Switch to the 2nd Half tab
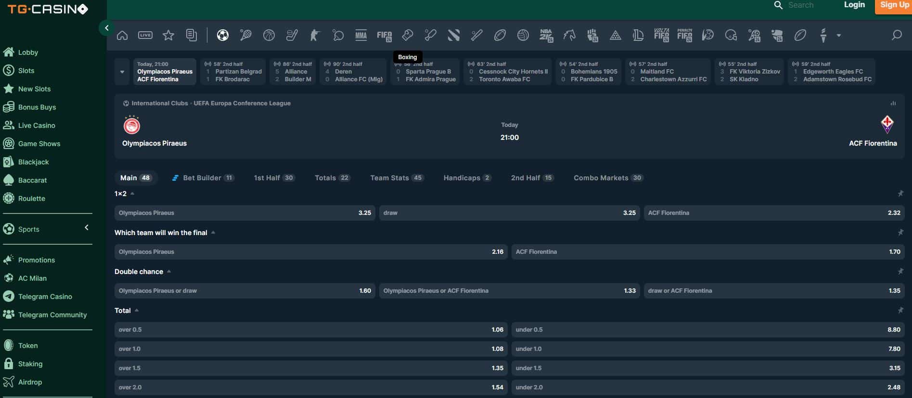The height and width of the screenshot is (398, 912). pos(532,178)
